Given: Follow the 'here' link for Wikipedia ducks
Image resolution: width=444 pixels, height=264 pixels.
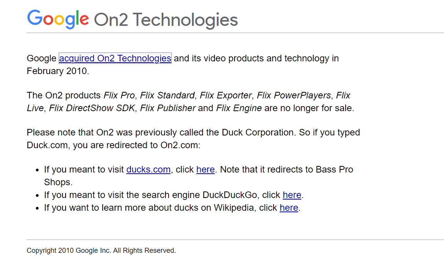Looking at the screenshot, I should coord(289,208).
